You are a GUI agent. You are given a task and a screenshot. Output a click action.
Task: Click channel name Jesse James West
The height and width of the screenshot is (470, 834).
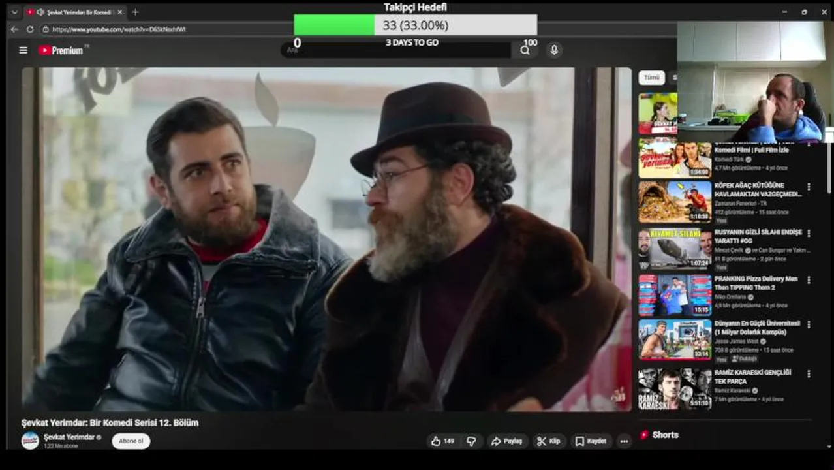pyautogui.click(x=736, y=341)
